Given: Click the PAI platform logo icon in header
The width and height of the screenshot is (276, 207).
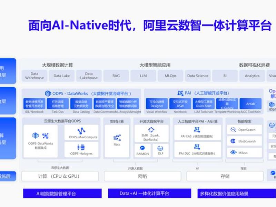Looking at the screenshot, I should point(180,93).
